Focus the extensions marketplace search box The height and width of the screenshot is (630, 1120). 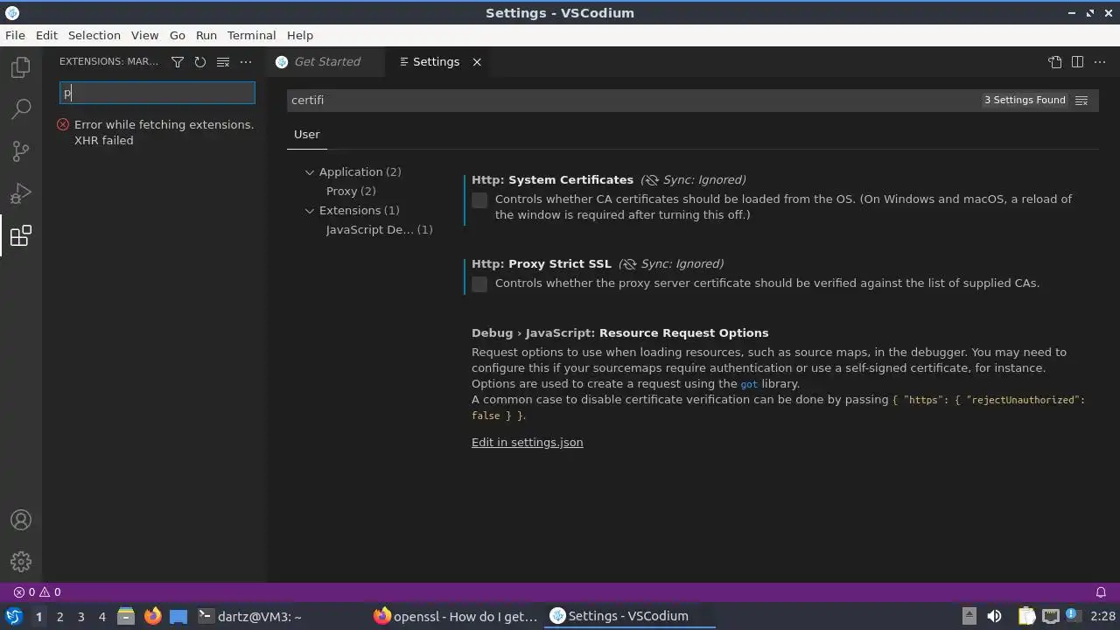(157, 93)
